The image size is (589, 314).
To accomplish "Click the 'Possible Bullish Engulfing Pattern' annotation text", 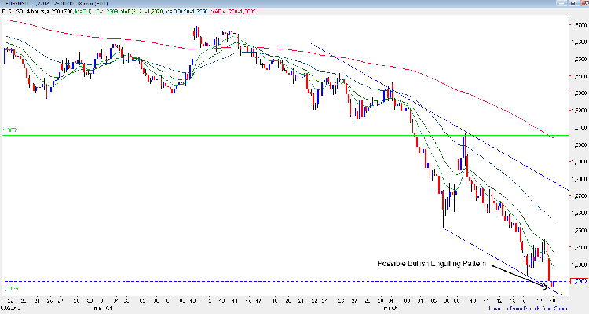I will tap(430, 263).
